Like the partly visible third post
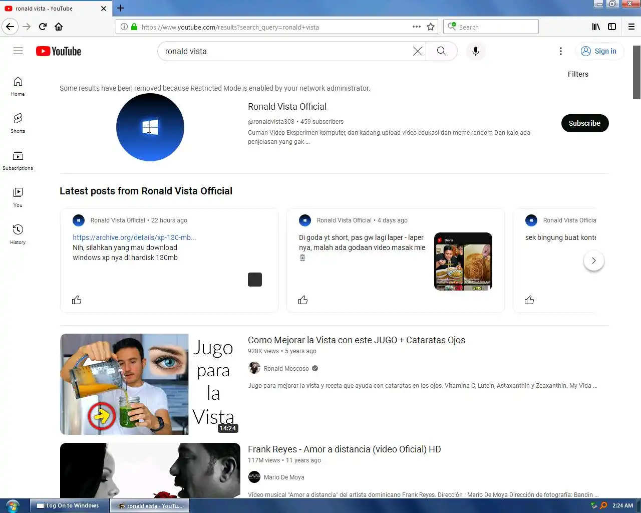641x513 pixels. (x=529, y=300)
